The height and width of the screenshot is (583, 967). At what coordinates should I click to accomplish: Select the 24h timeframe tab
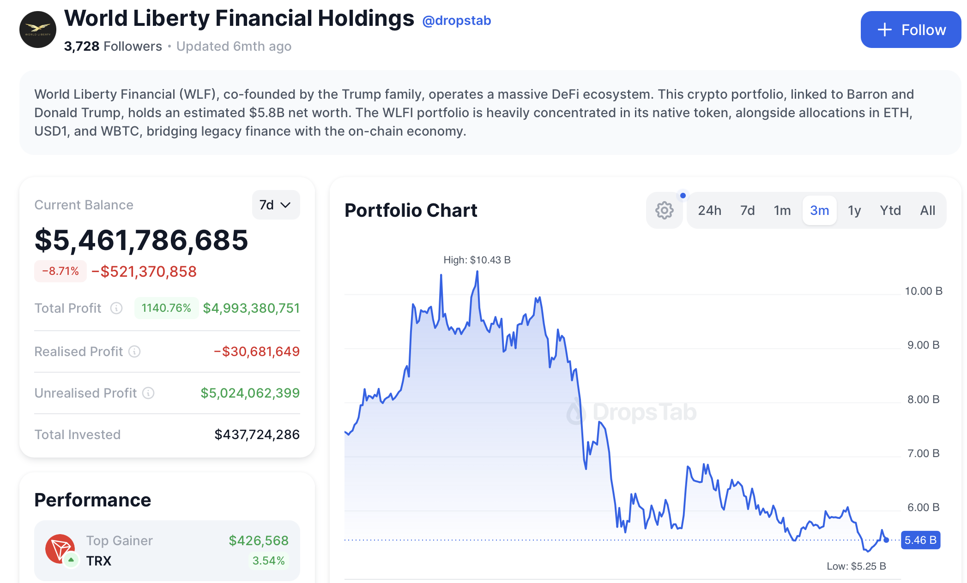709,210
